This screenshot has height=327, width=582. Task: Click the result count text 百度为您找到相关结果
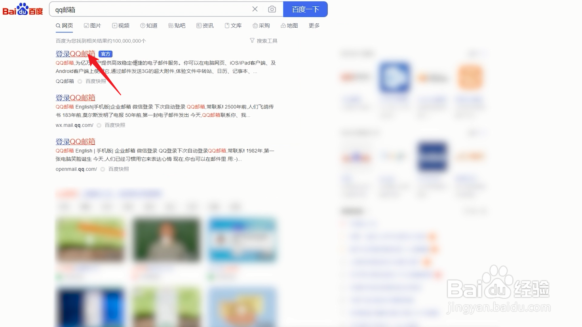(101, 41)
